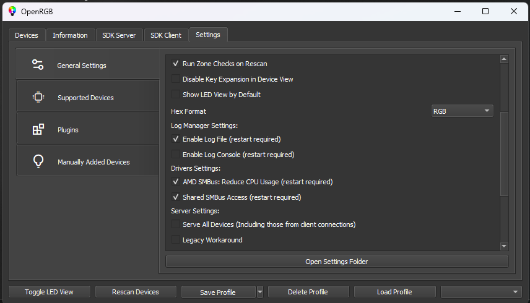Uncheck Run Zone Checks on Rescan
Screen dimensions: 530x303
[x=176, y=64]
